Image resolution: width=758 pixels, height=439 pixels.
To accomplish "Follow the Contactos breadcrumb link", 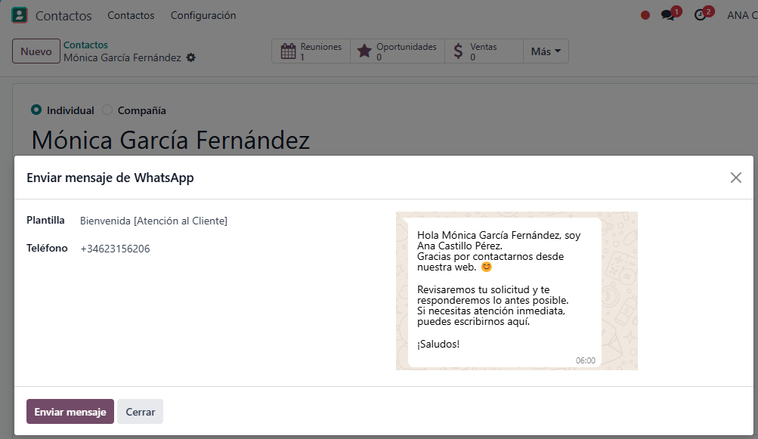I will click(85, 45).
